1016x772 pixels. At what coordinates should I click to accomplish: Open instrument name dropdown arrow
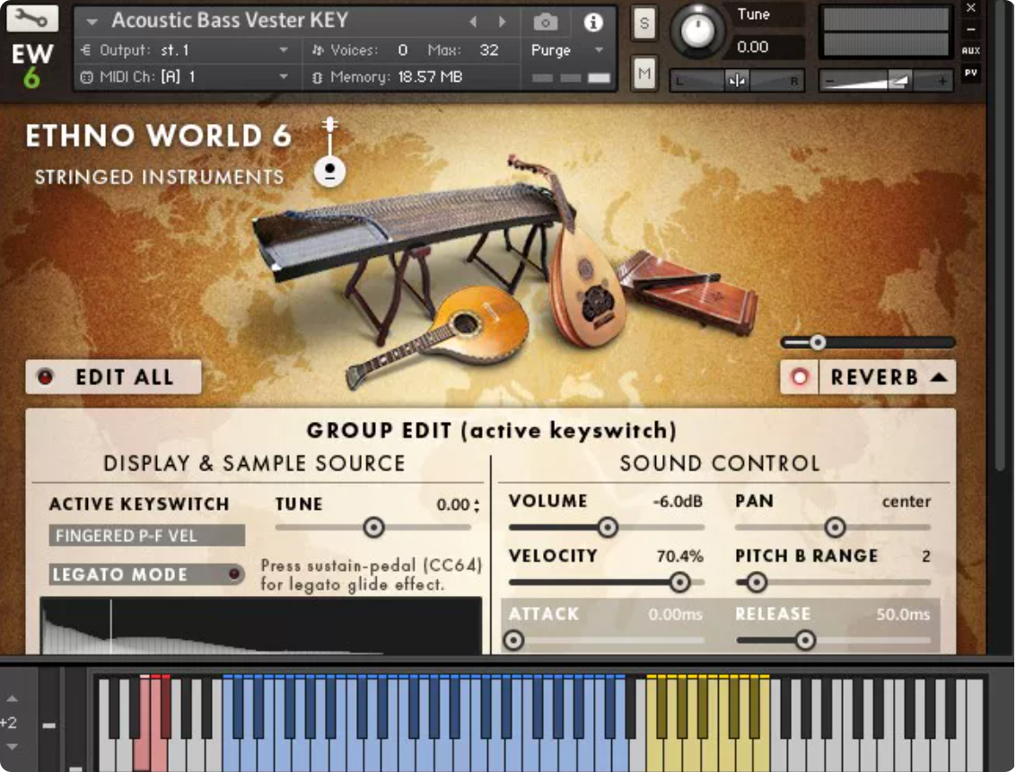(92, 22)
